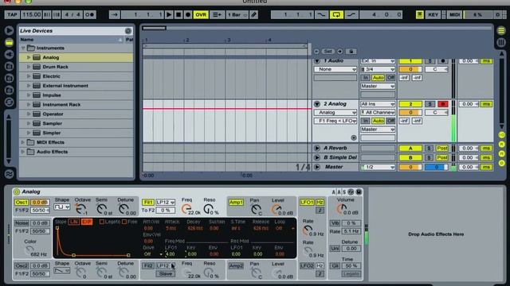Open the Live Devices browser icon

pyautogui.click(x=9, y=42)
